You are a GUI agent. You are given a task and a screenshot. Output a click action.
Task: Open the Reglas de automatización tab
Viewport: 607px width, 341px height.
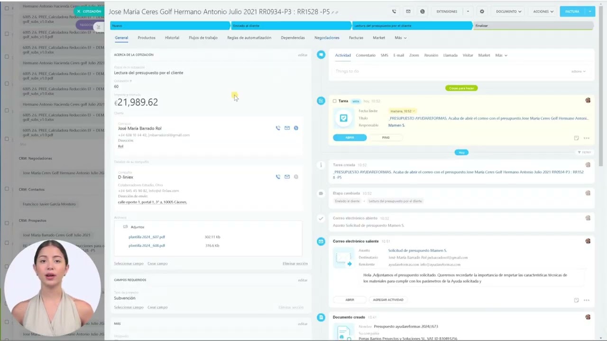(249, 38)
